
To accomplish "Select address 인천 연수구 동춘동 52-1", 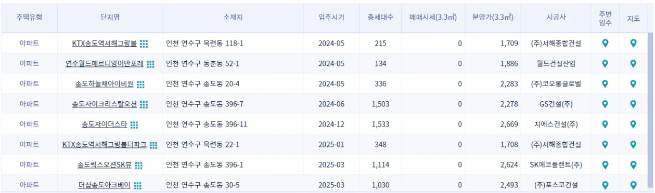I will point(203,64).
